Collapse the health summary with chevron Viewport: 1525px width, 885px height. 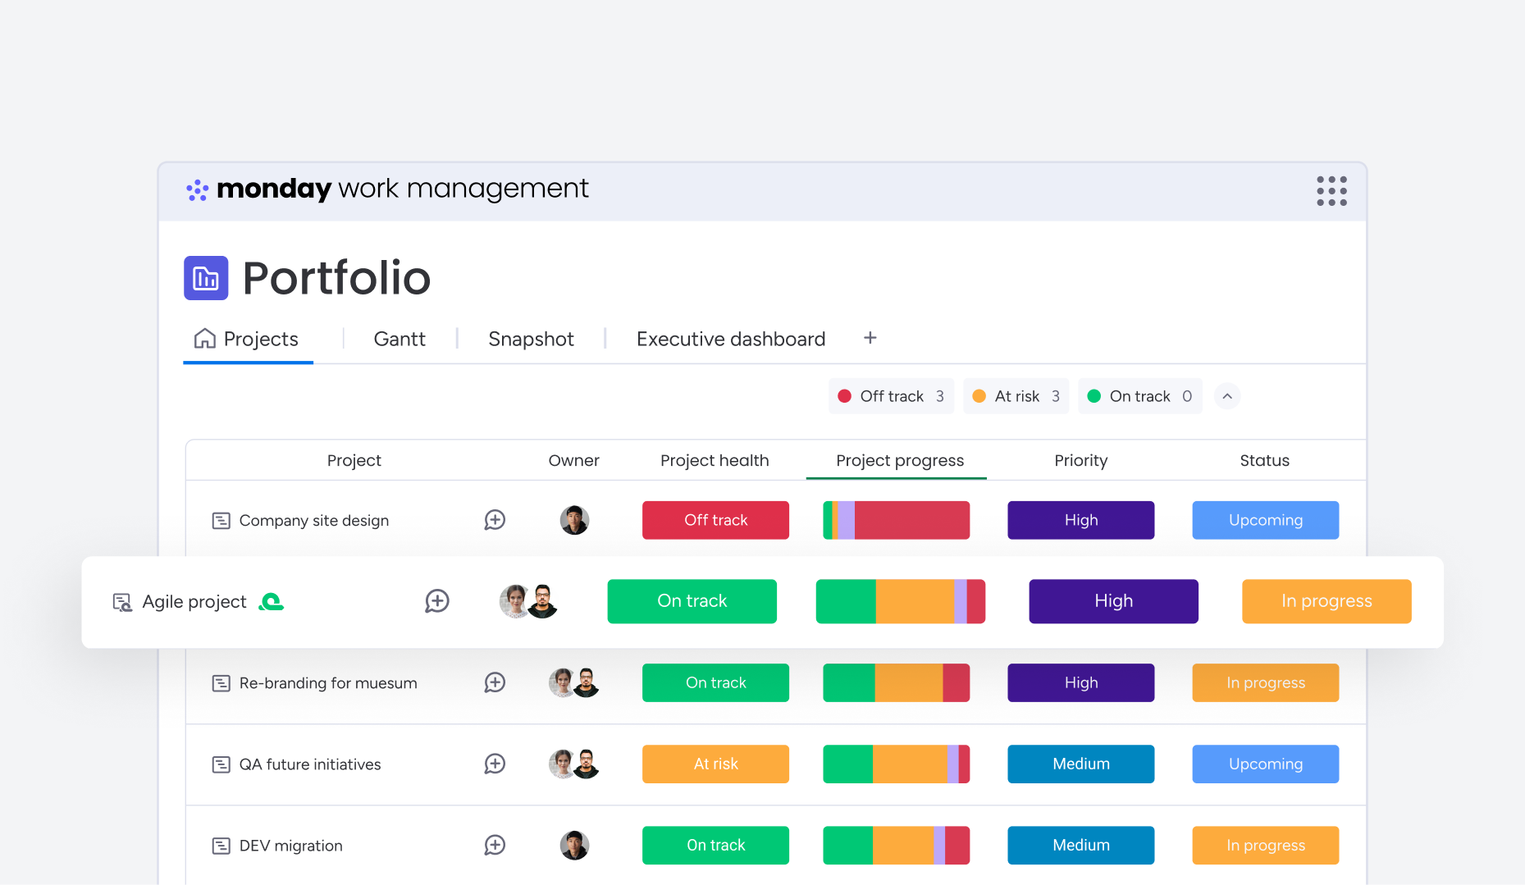pyautogui.click(x=1227, y=396)
